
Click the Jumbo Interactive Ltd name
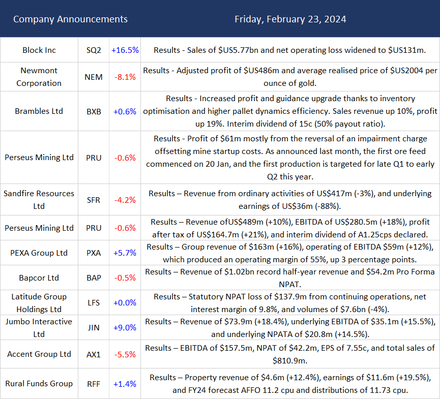39,328
